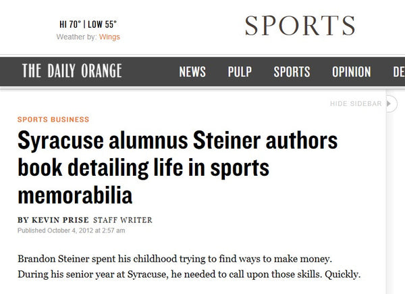The width and height of the screenshot is (405, 294).
Task: Click the cut-off nav item after Opinion
Action: [398, 72]
